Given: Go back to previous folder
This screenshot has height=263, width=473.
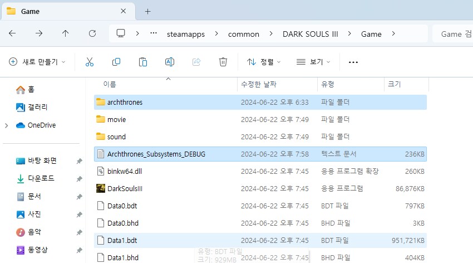Looking at the screenshot, I should (12, 33).
